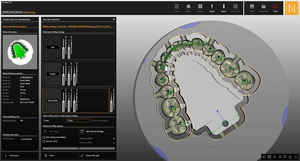
Task: Choose the 5 Axes milling option
Action: coord(78,120)
